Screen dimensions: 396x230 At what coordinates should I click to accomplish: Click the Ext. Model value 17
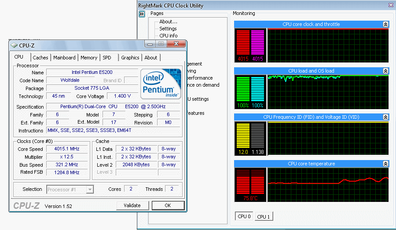pyautogui.click(x=114, y=122)
